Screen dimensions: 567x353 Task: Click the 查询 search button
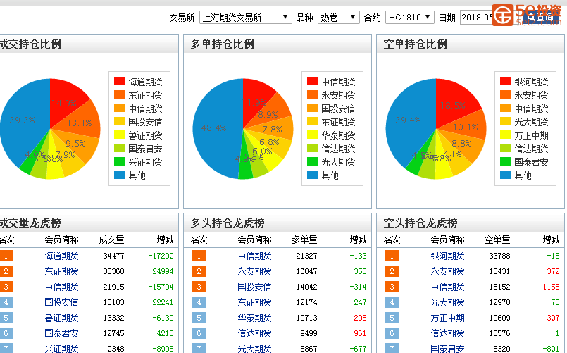pos(541,18)
